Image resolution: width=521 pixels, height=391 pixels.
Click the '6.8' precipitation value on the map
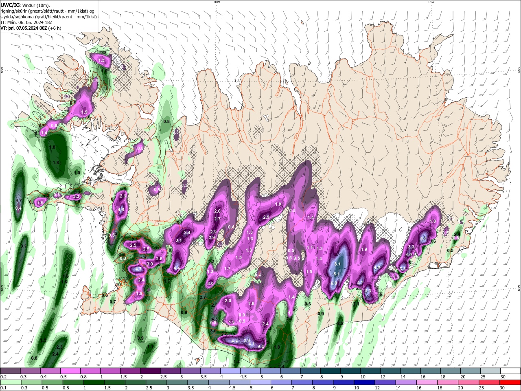point(334,283)
